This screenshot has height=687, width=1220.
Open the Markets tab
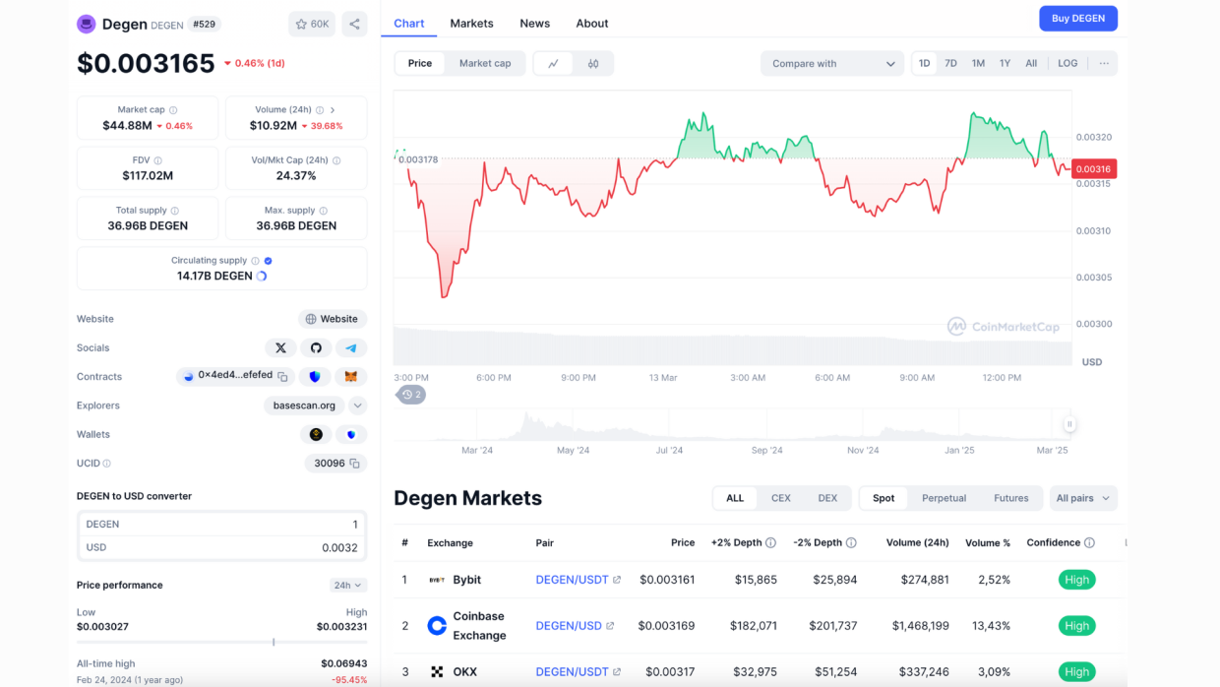(472, 24)
